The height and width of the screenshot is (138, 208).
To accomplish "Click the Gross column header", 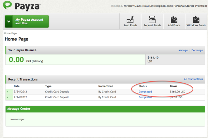I will click(x=174, y=86).
